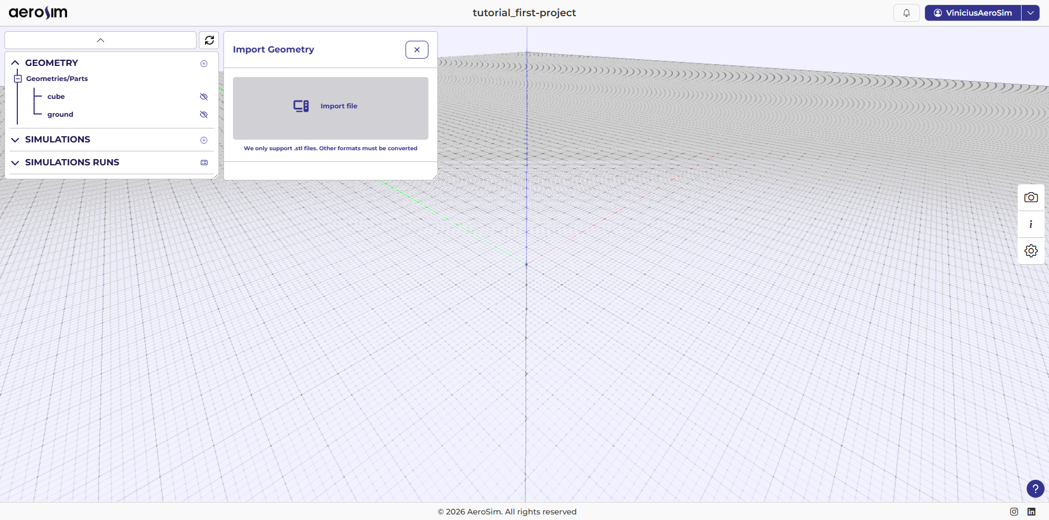Open viewer info using the i icon
This screenshot has width=1049, height=520.
click(1031, 224)
